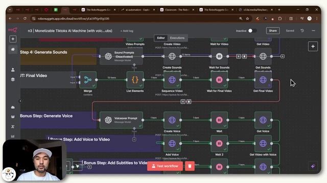Select Bonus Step: Add Voice to Video sticky
The width and height of the screenshot is (327, 183).
[103, 143]
